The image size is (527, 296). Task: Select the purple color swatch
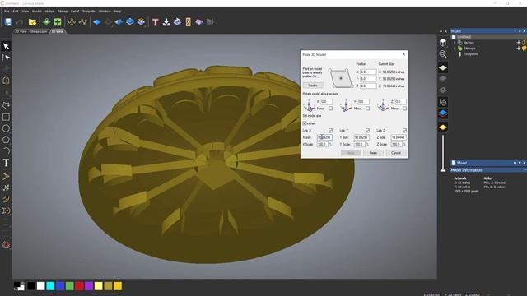click(89, 286)
